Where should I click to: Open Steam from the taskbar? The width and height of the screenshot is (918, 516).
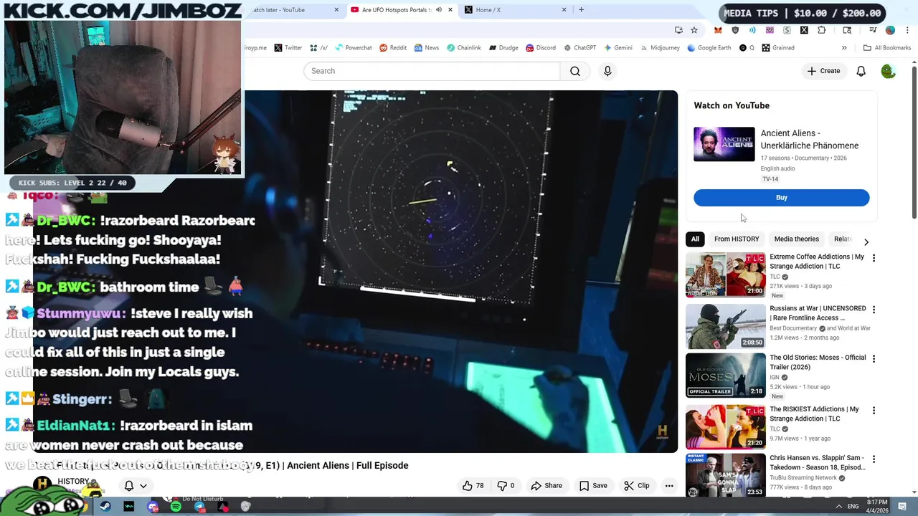105,507
